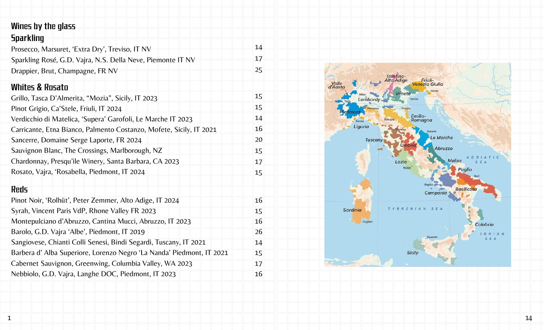This screenshot has height=330, width=544.
Task: Click the Sparkling section heading
Action: pos(27,38)
